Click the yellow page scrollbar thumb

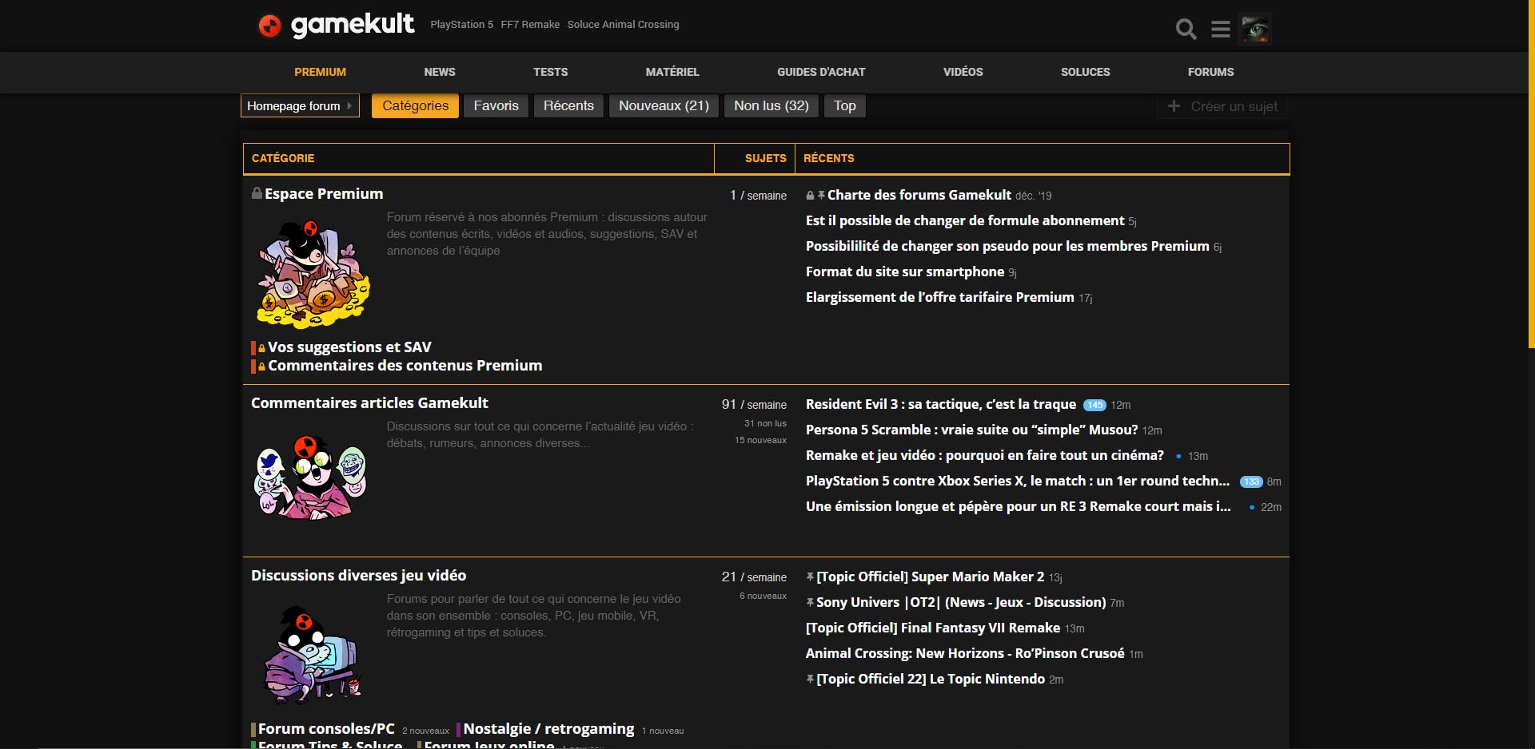click(1531, 174)
